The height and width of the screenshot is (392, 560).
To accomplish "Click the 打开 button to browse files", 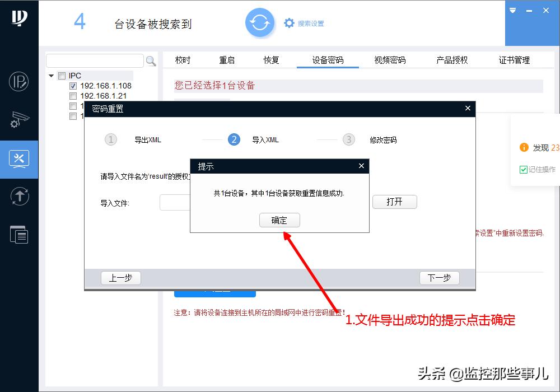I will [x=395, y=202].
